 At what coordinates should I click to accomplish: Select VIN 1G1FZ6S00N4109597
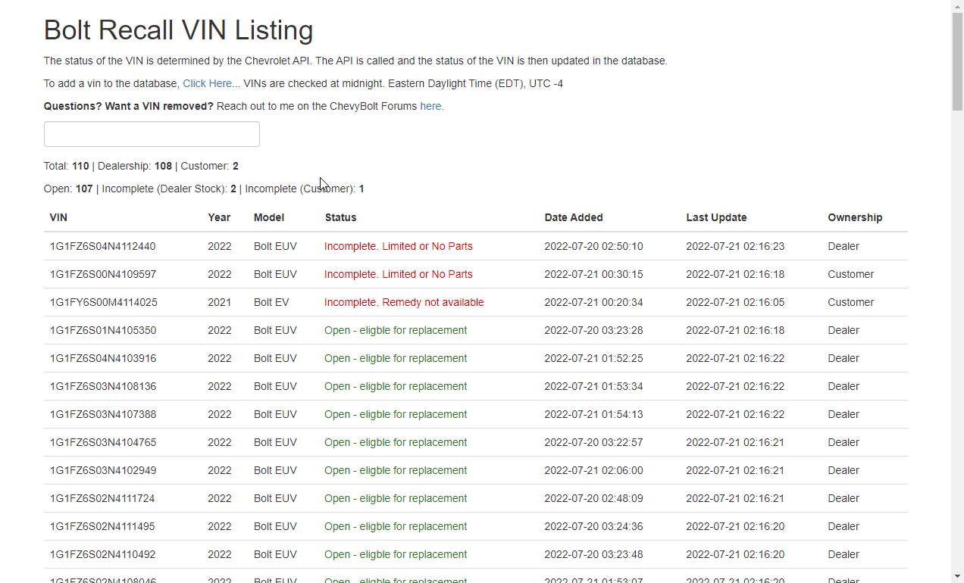[x=103, y=274]
